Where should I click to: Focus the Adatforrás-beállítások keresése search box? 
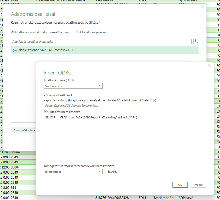(101, 41)
